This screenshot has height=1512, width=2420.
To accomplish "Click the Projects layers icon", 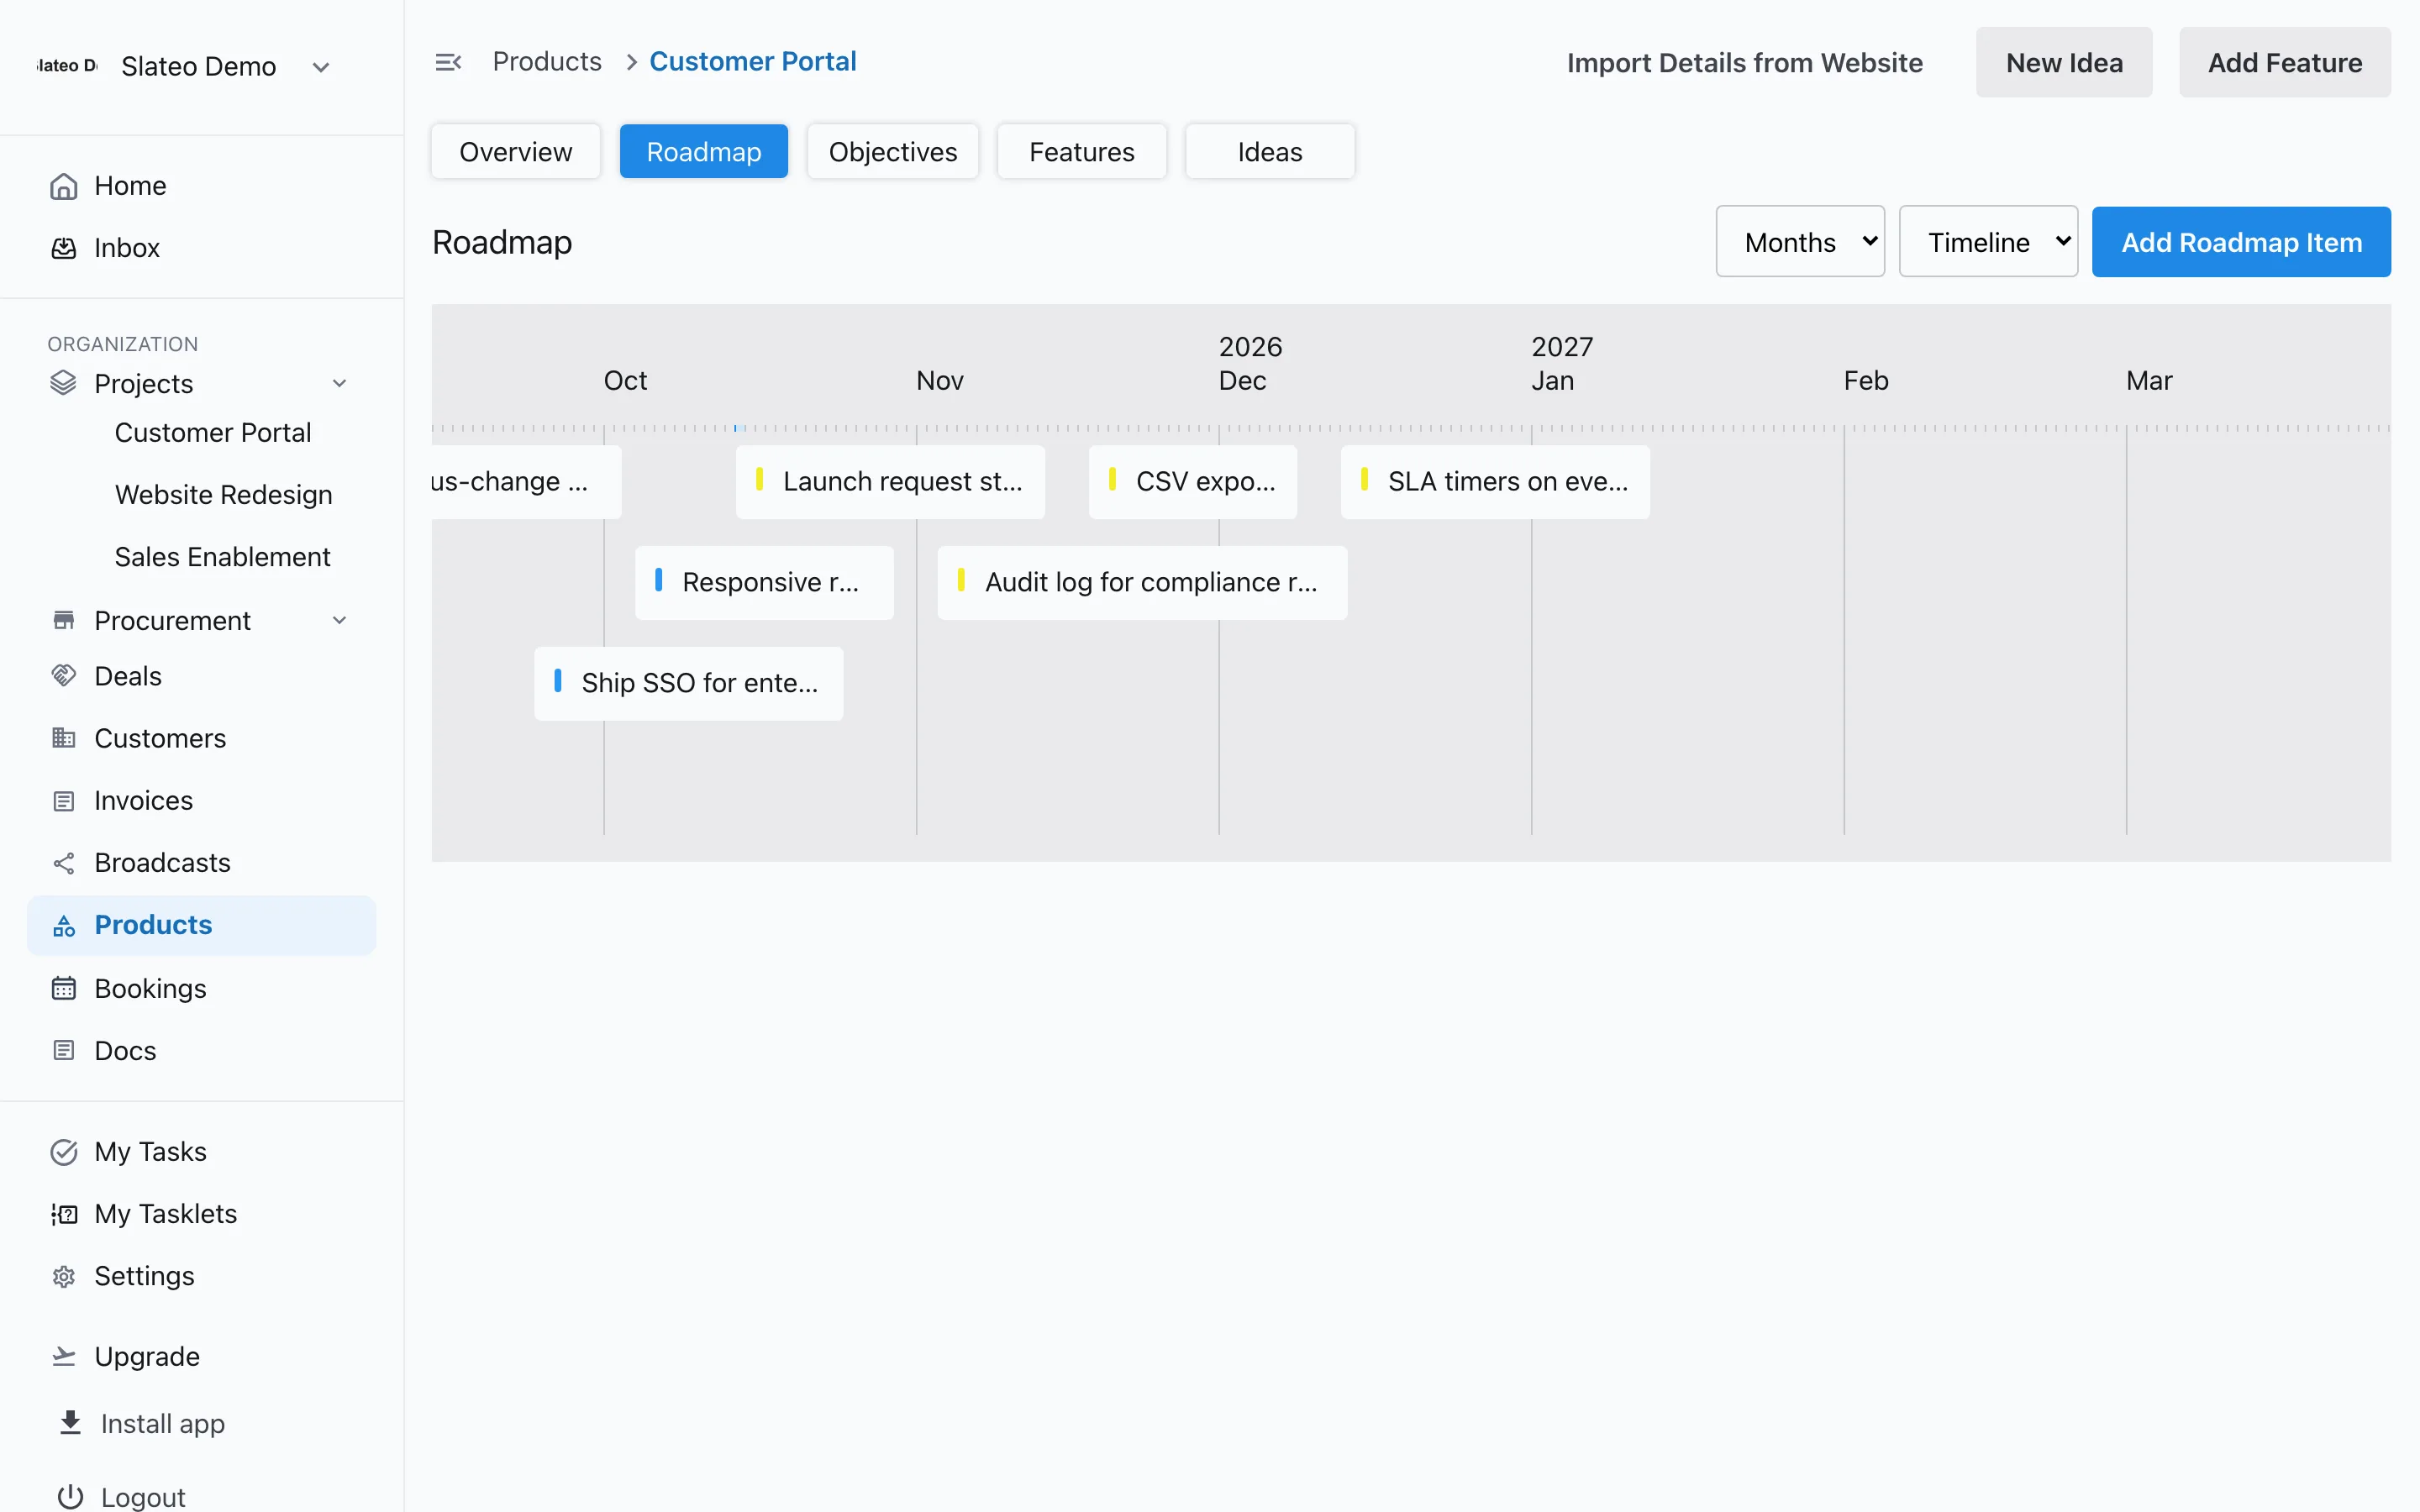I will 64,383.
